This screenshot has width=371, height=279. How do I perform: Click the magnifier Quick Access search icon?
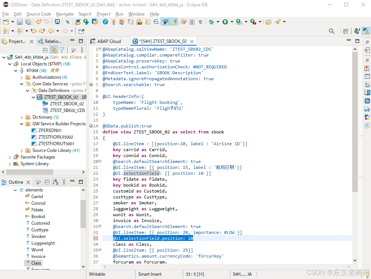[x=332, y=31]
